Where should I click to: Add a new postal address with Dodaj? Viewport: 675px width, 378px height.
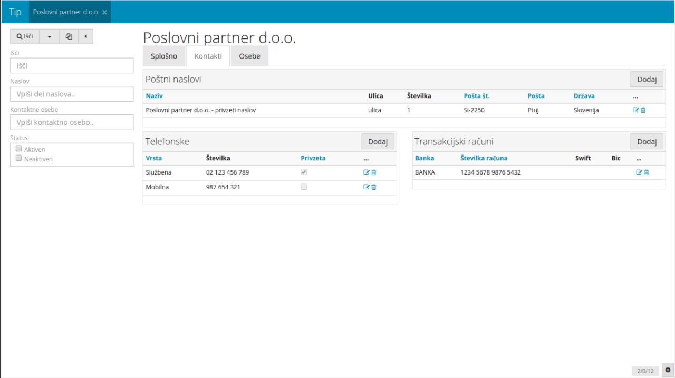pos(647,80)
